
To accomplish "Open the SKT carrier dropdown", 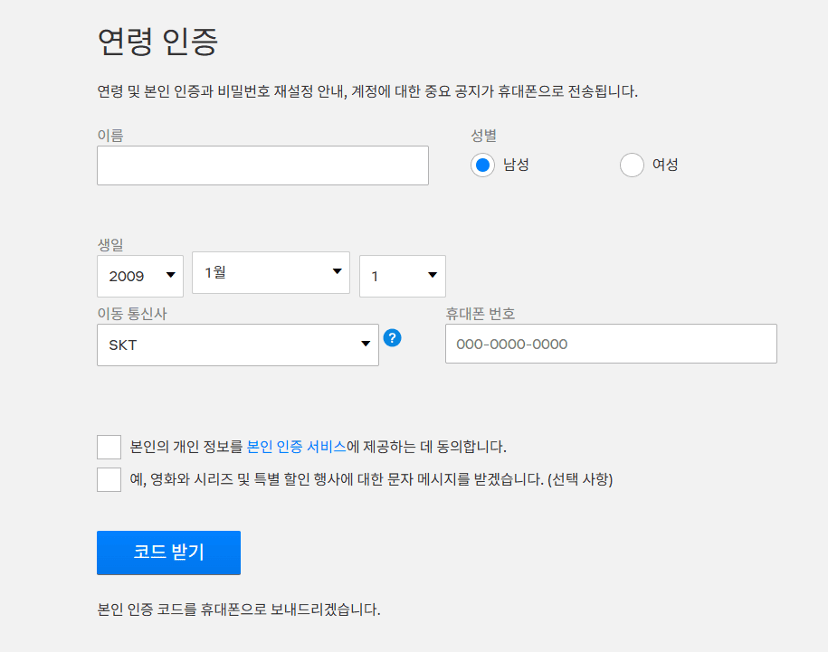I will pos(237,345).
